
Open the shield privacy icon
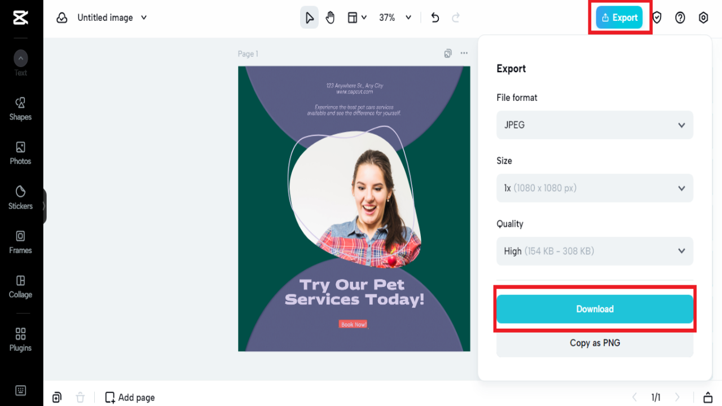point(657,17)
